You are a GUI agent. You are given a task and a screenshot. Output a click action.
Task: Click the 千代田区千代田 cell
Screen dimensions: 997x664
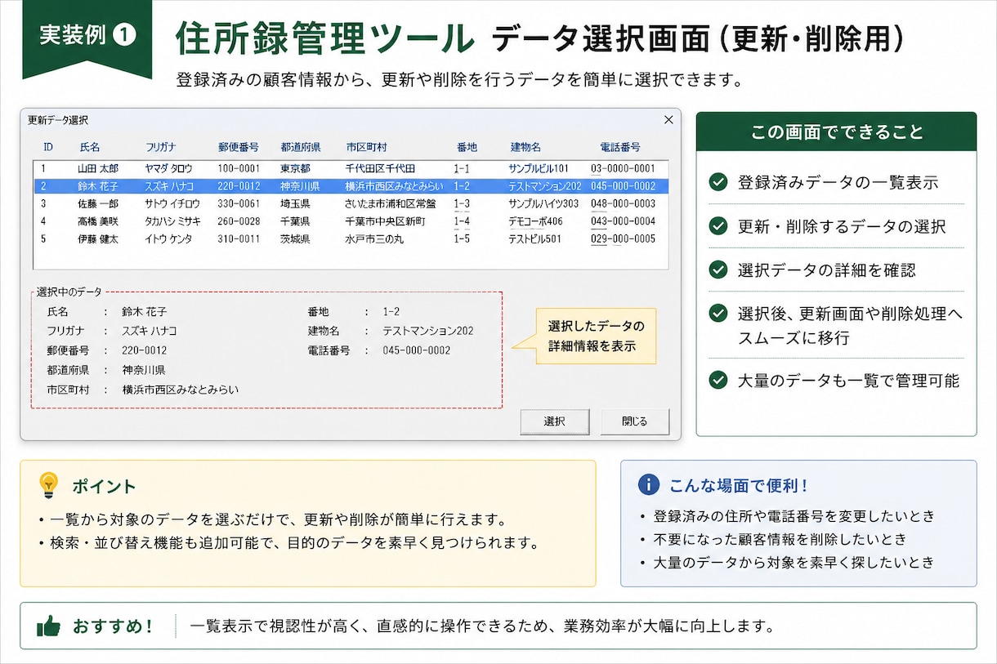click(380, 168)
